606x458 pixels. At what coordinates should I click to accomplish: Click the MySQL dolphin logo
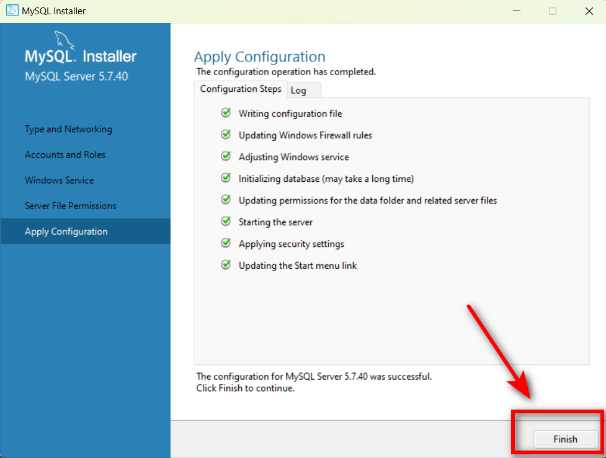[x=64, y=40]
